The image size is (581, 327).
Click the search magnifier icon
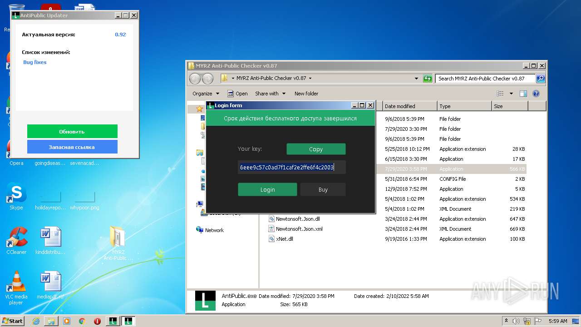coord(540,79)
